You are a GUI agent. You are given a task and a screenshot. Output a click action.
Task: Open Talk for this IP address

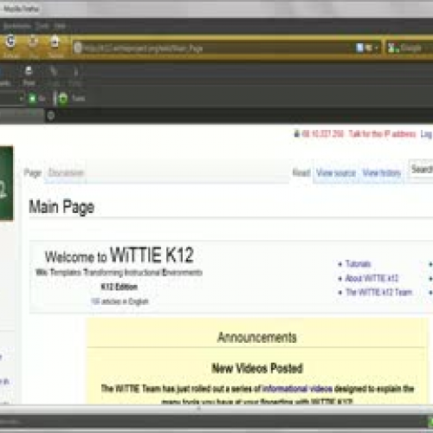pos(382,133)
